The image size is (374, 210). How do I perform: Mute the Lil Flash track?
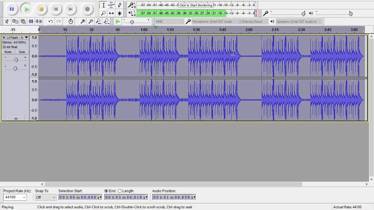pyautogui.click(x=8, y=52)
